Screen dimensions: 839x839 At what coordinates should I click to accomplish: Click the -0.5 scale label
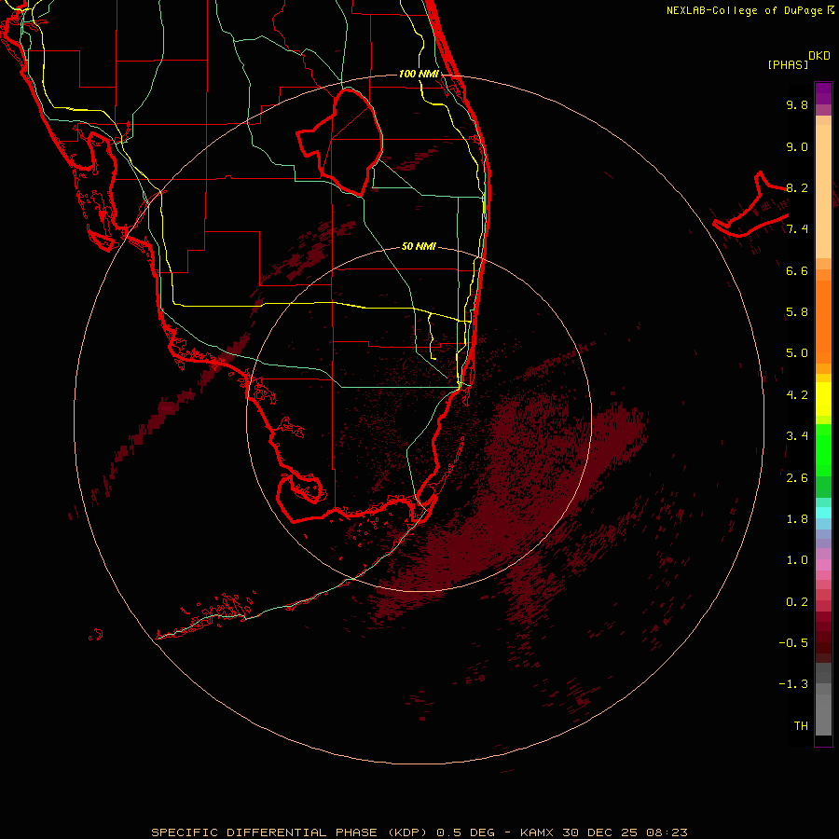[793, 643]
